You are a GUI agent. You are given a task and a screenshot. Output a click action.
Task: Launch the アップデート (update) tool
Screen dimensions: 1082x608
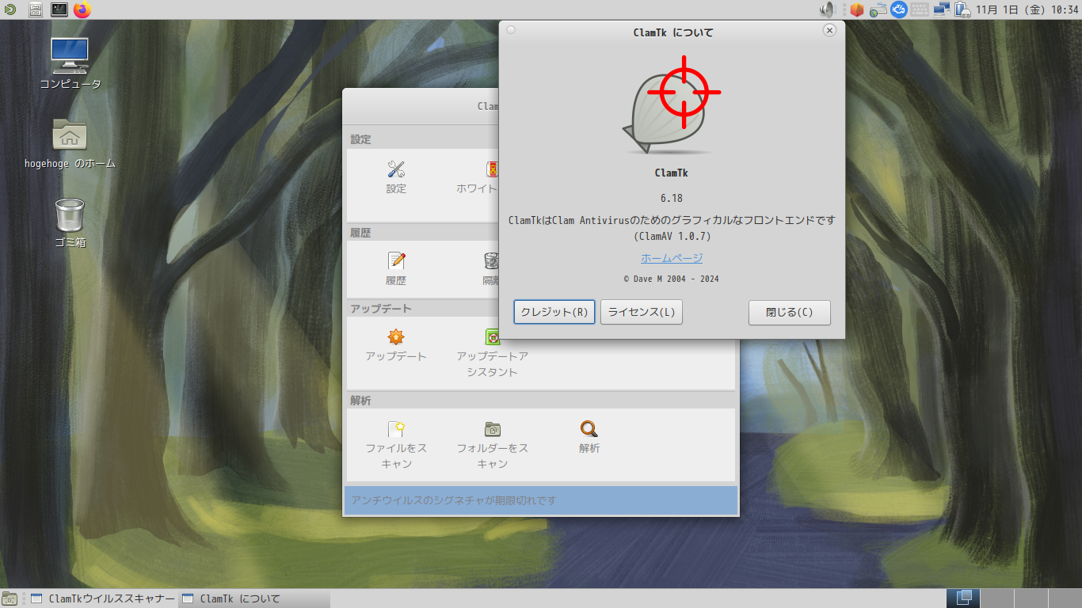click(396, 345)
